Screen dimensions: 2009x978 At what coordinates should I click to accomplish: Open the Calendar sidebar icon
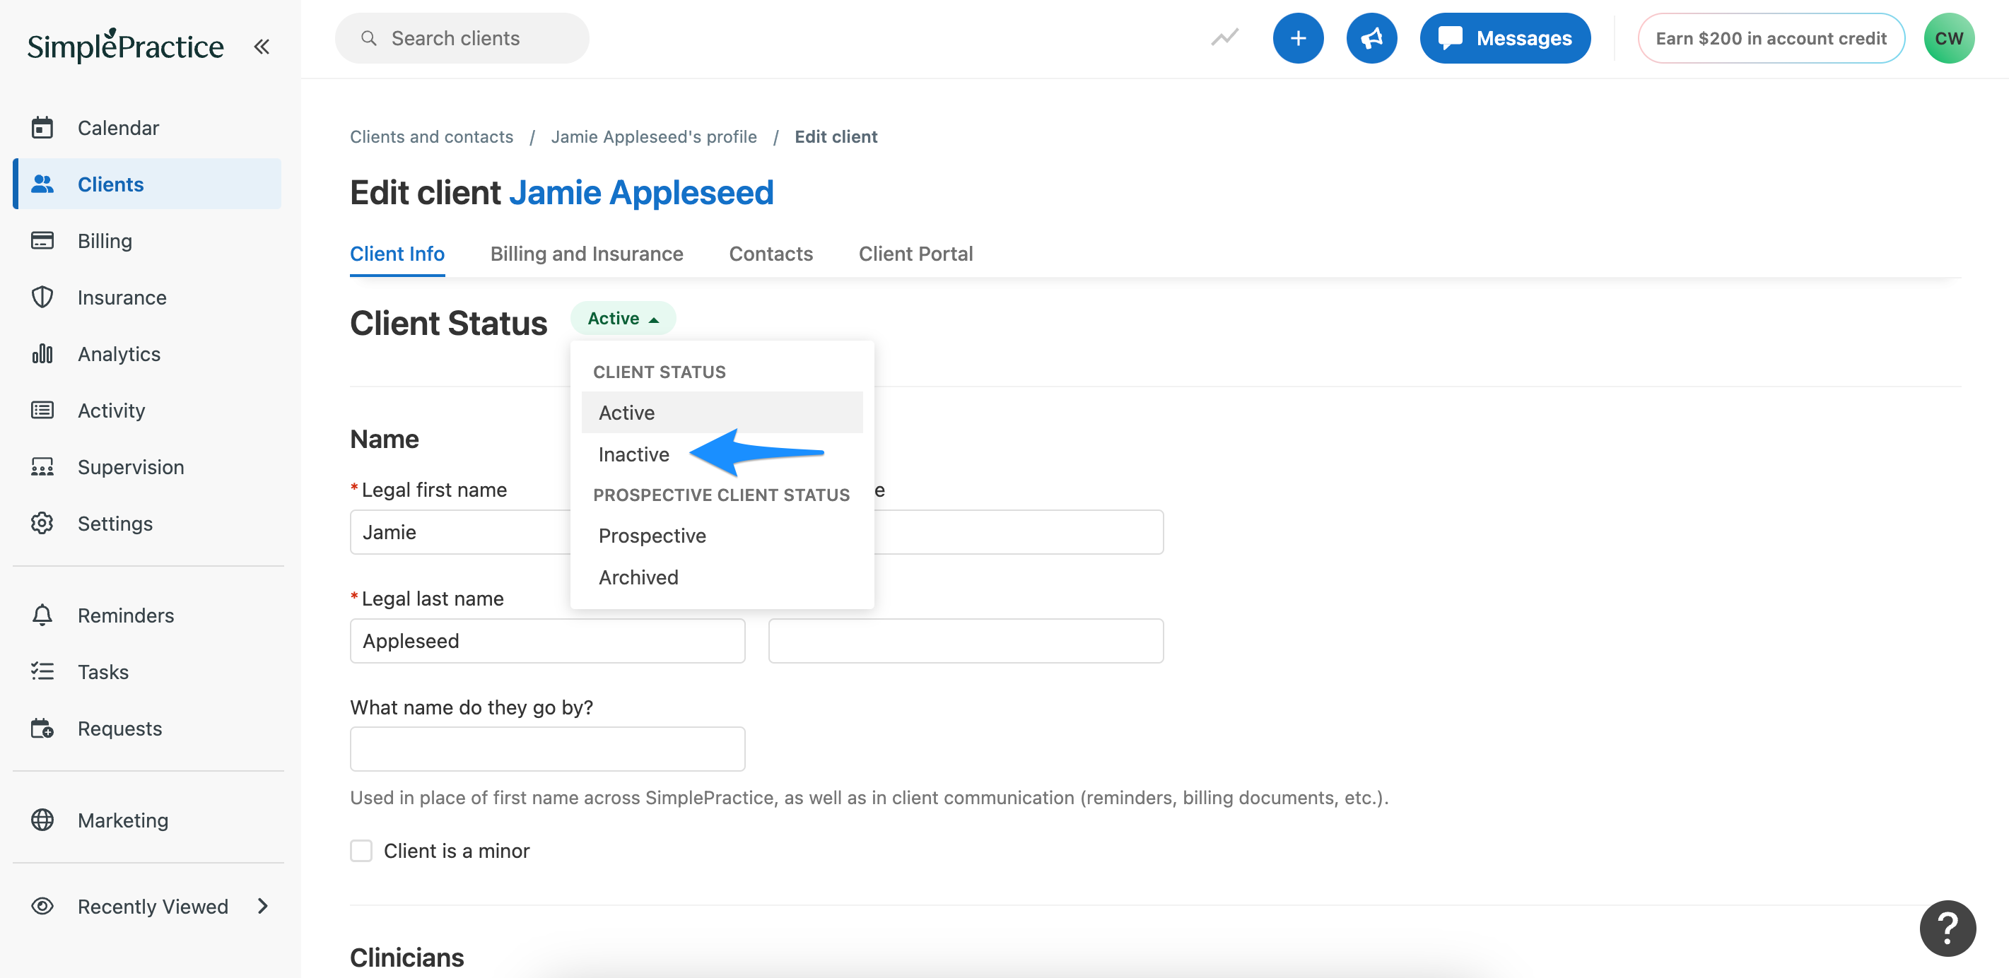[42, 127]
